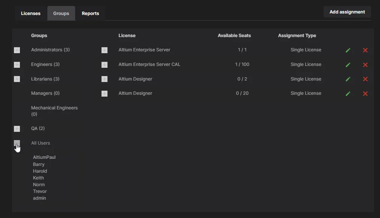
Task: Delete the Altium Designer 0 / 2 assignment
Action: click(365, 79)
